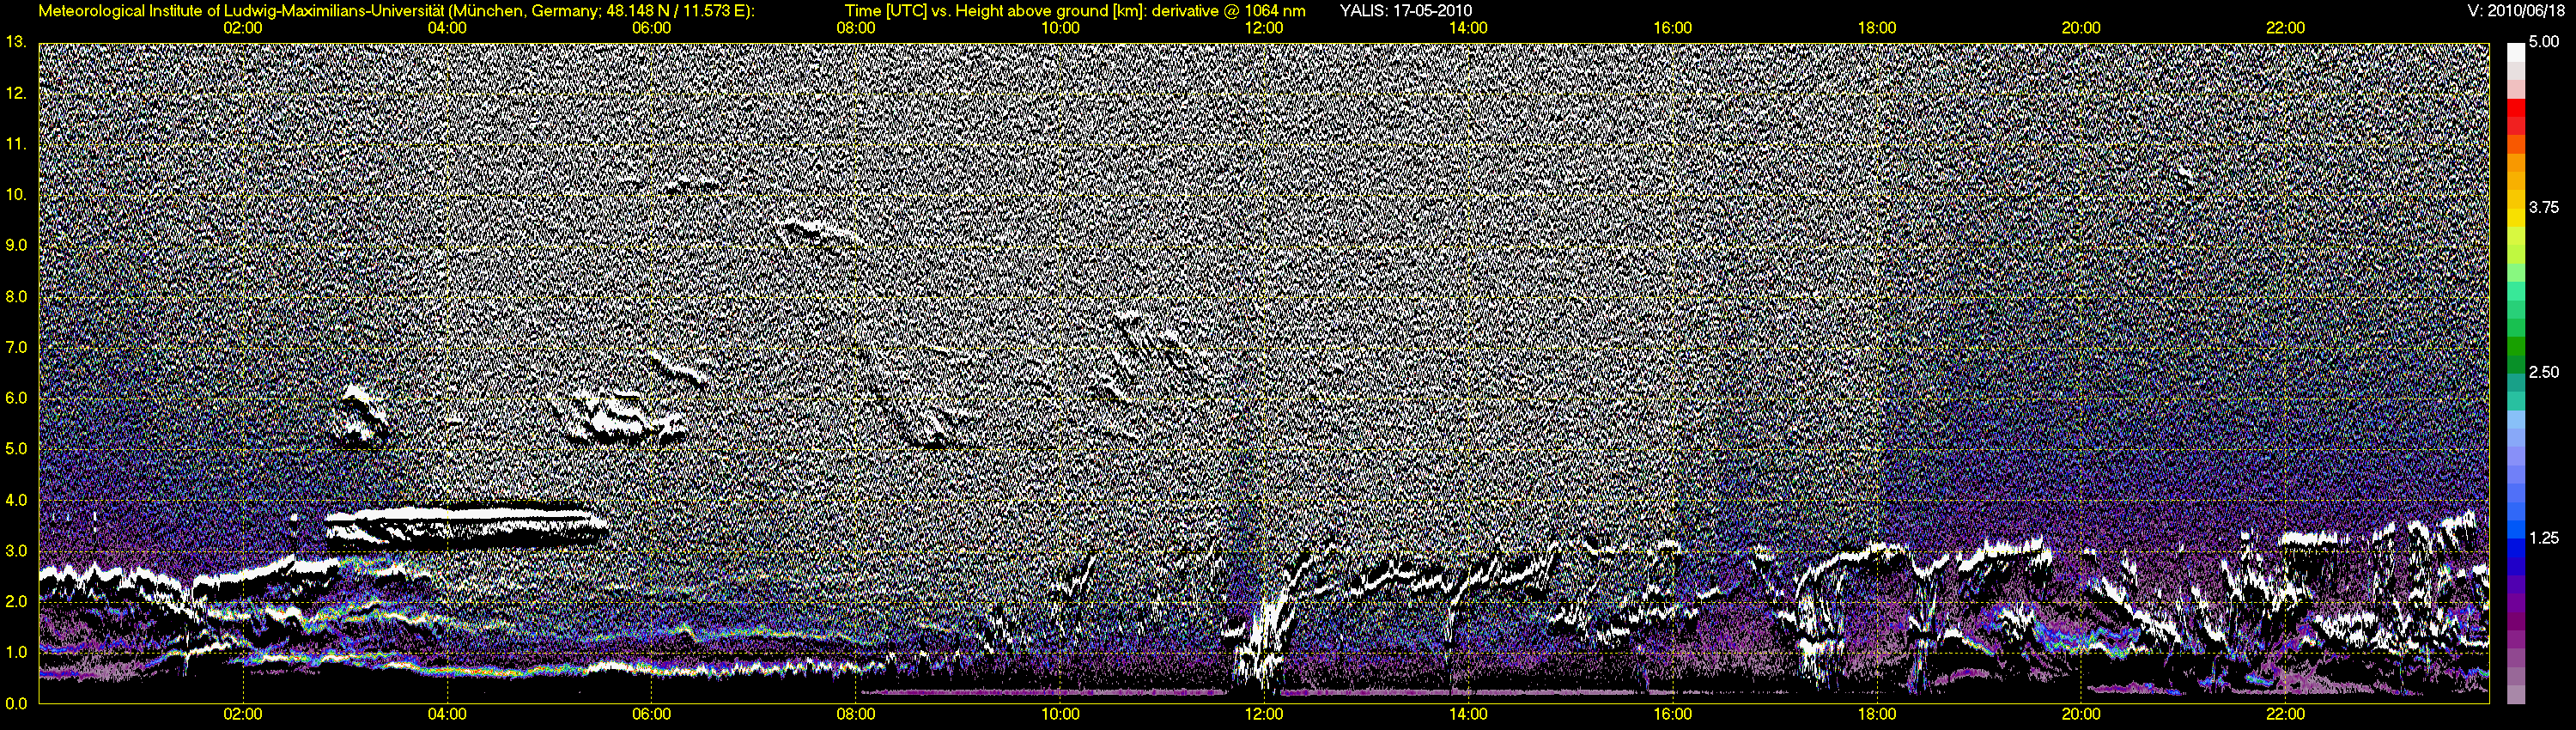The image size is (2576, 730).
Task: Click the '13.' height axis label
Action: (x=15, y=42)
